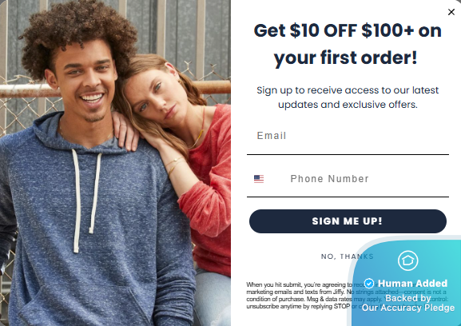This screenshot has height=326, width=461.
Task: Click the blue hoodie's white drawstrings
Action: 85,200
